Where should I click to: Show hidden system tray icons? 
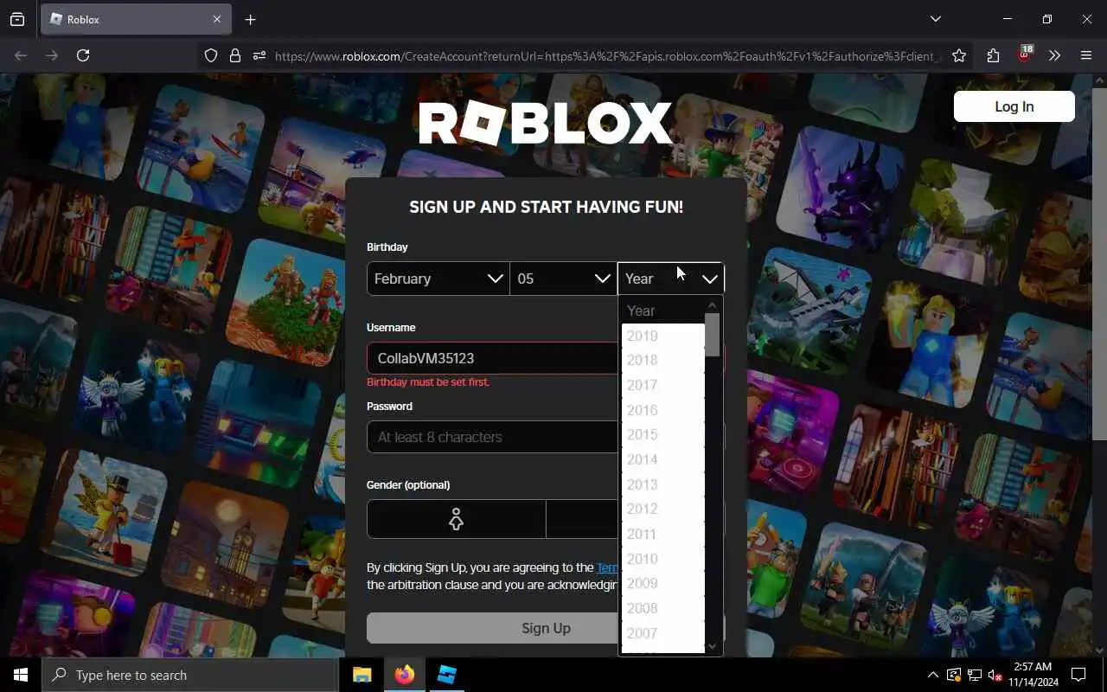932,675
